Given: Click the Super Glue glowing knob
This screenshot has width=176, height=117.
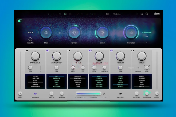Looking at the screenshot, I should [x=147, y=94].
